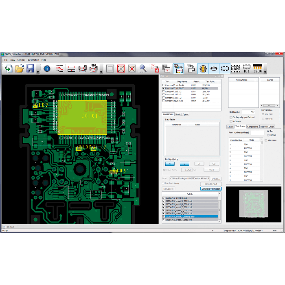Click inside the Net Number input field

[249, 112]
